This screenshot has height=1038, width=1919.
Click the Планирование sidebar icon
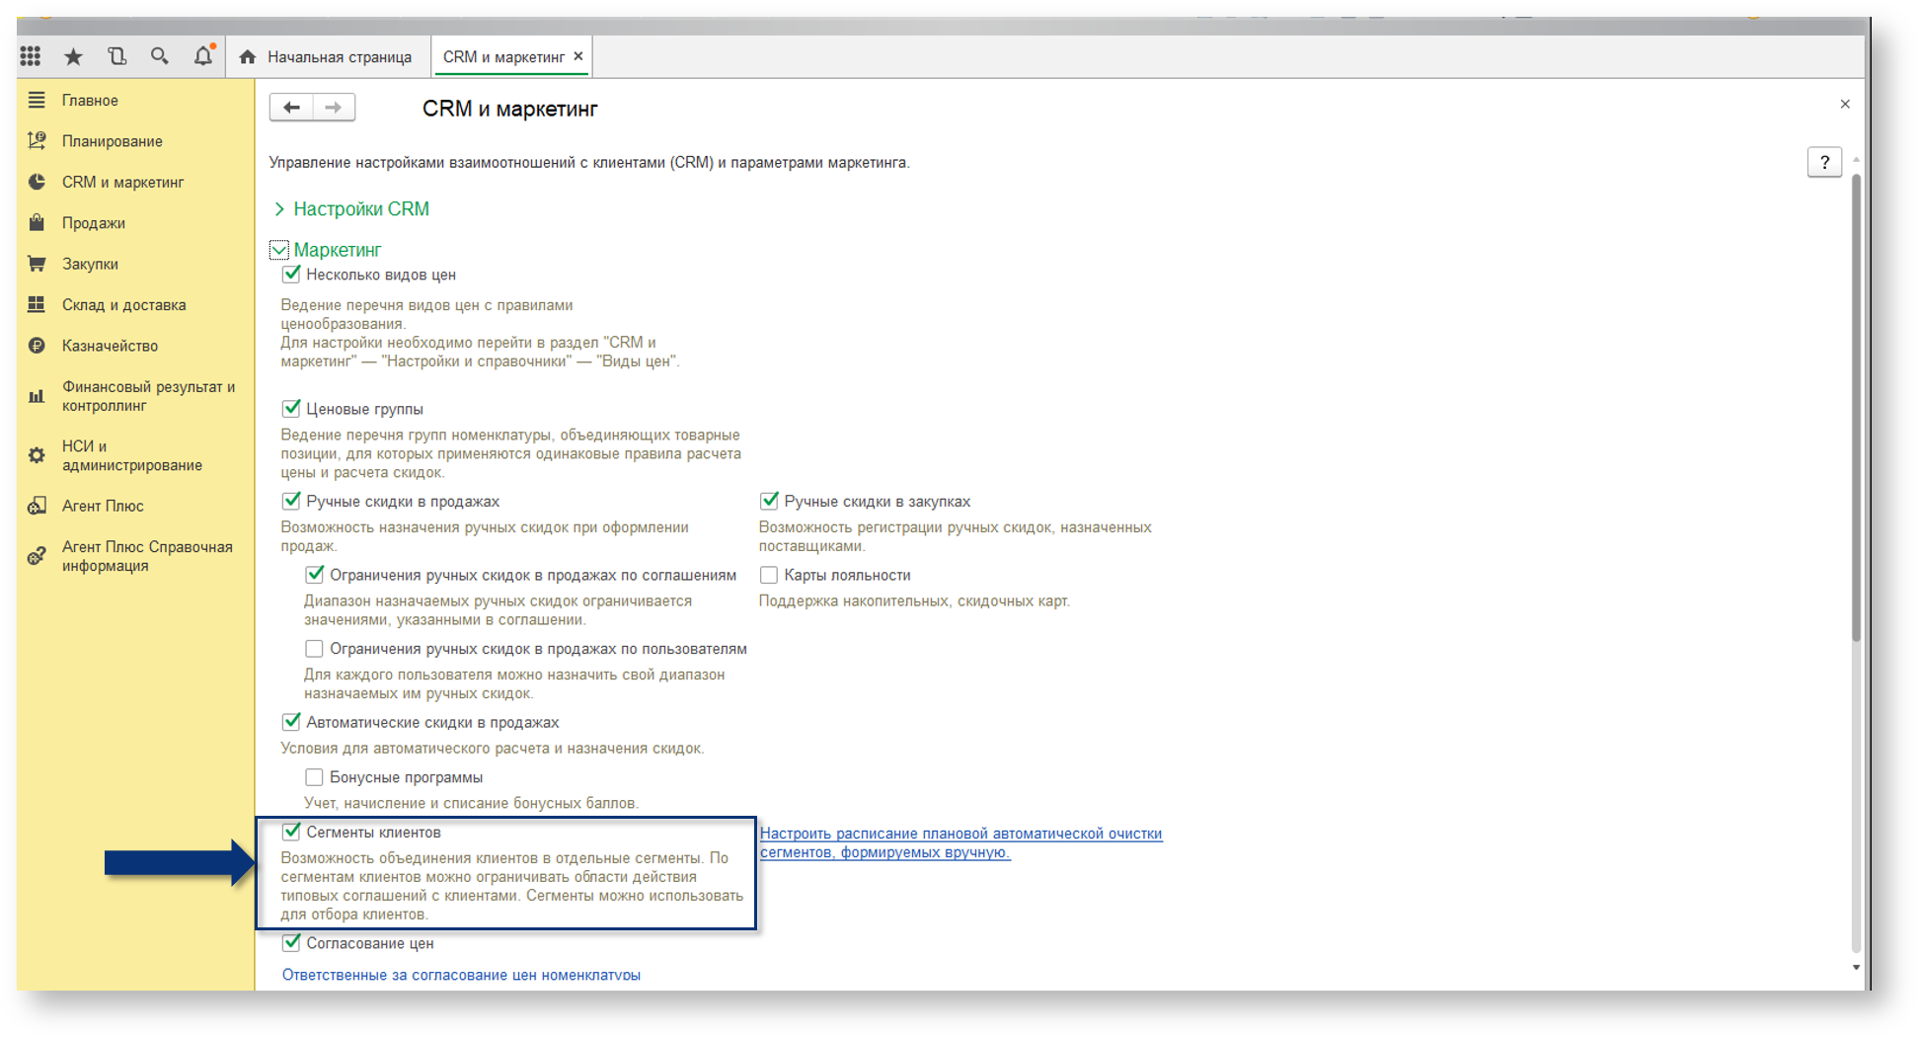coord(37,141)
